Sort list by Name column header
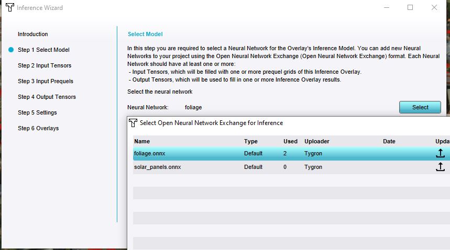Image resolution: width=450 pixels, height=250 pixels. pos(142,141)
